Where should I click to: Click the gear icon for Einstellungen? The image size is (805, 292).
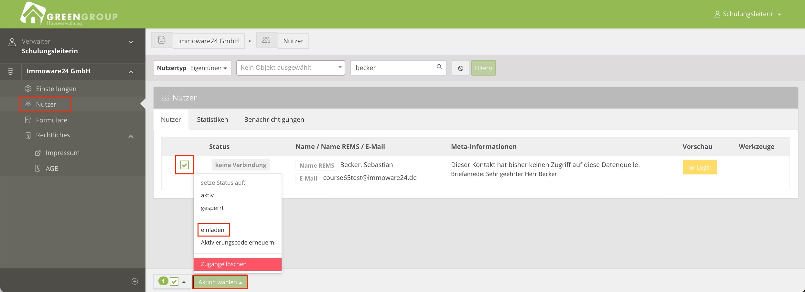(x=28, y=89)
